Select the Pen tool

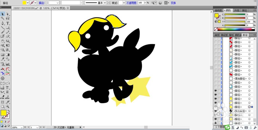3,23
